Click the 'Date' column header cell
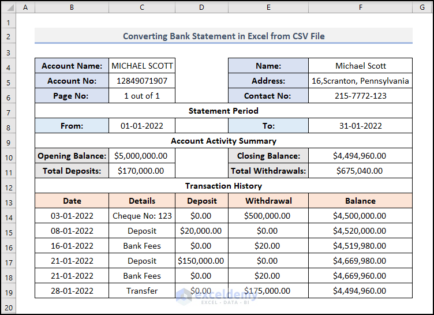 click(72, 201)
